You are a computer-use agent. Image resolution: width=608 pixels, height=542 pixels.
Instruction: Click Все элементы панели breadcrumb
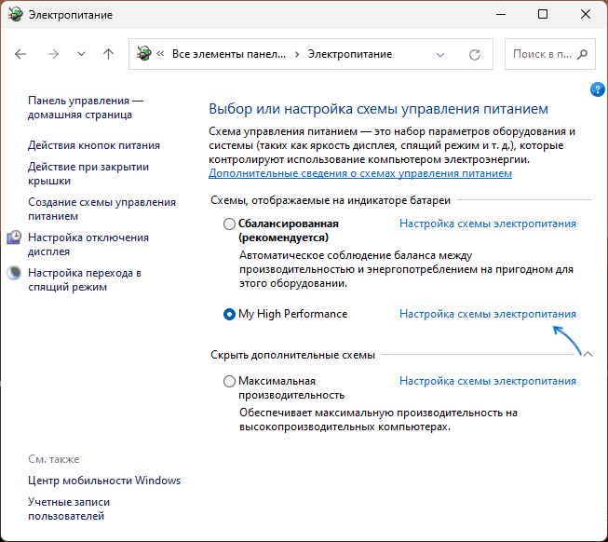[229, 54]
